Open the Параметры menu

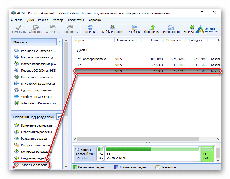[x=76, y=20]
